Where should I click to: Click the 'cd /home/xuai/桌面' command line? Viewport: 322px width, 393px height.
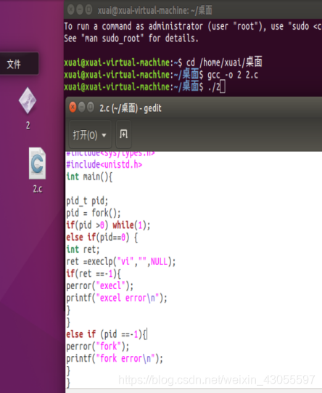(163, 62)
